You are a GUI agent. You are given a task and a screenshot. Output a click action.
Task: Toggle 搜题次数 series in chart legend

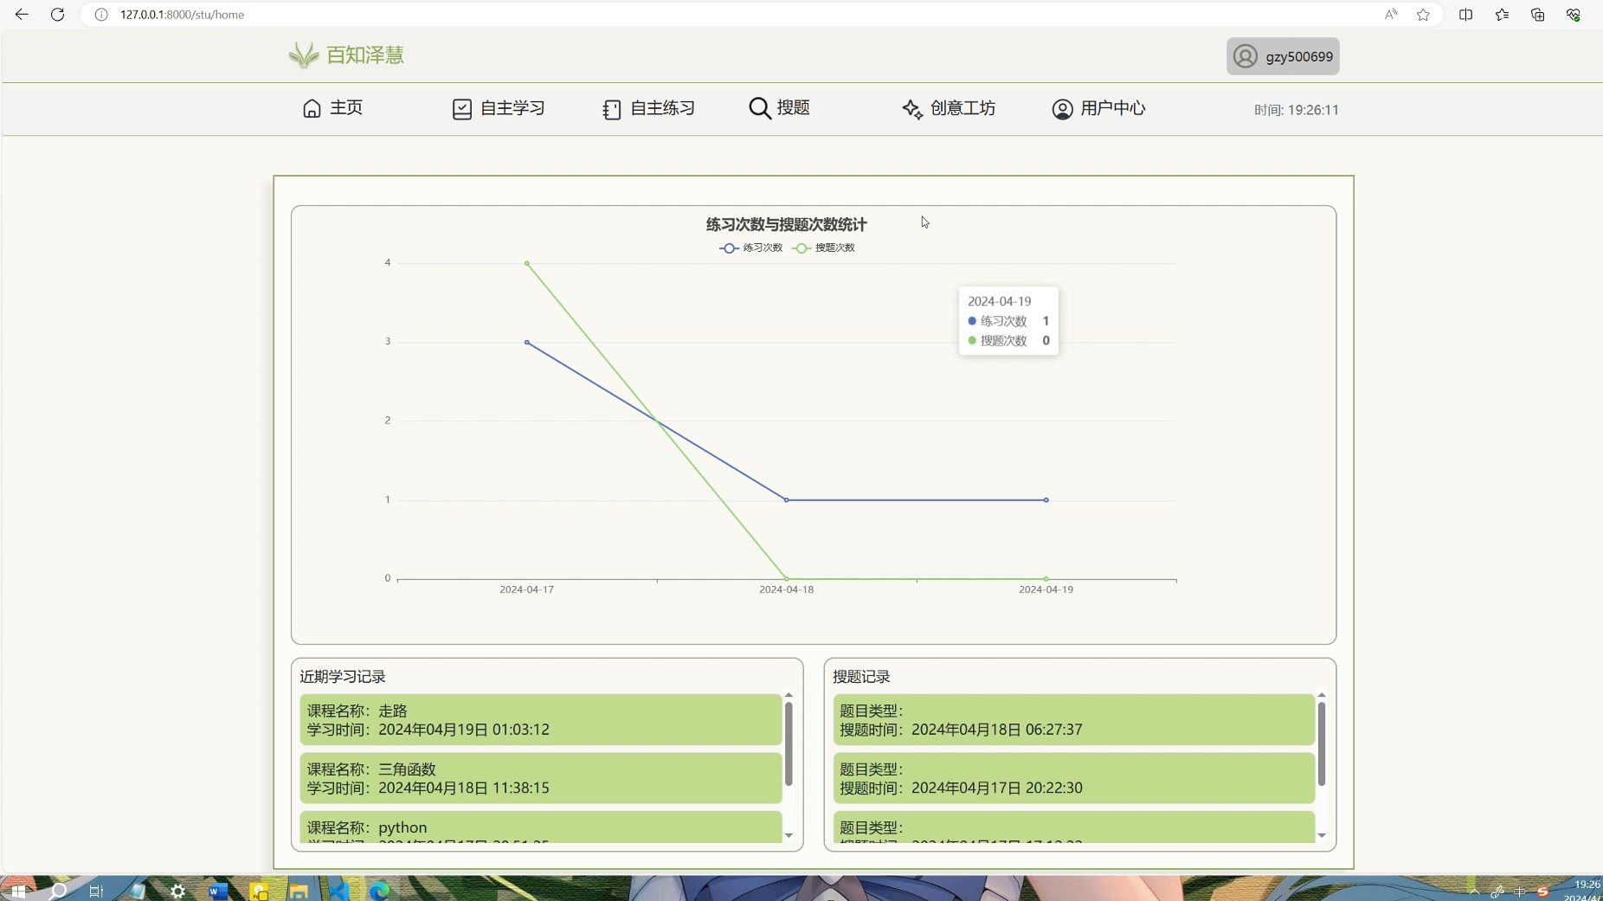[x=823, y=248]
